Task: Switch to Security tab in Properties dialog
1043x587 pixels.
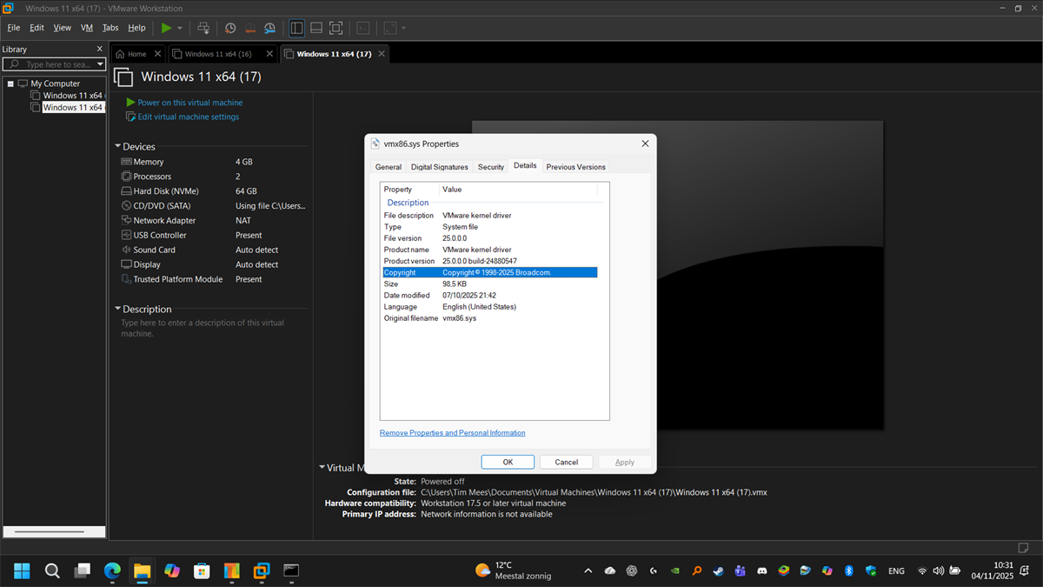Action: tap(491, 167)
